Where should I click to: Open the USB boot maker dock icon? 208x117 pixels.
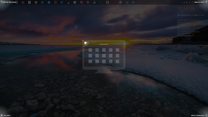pos(95,2)
